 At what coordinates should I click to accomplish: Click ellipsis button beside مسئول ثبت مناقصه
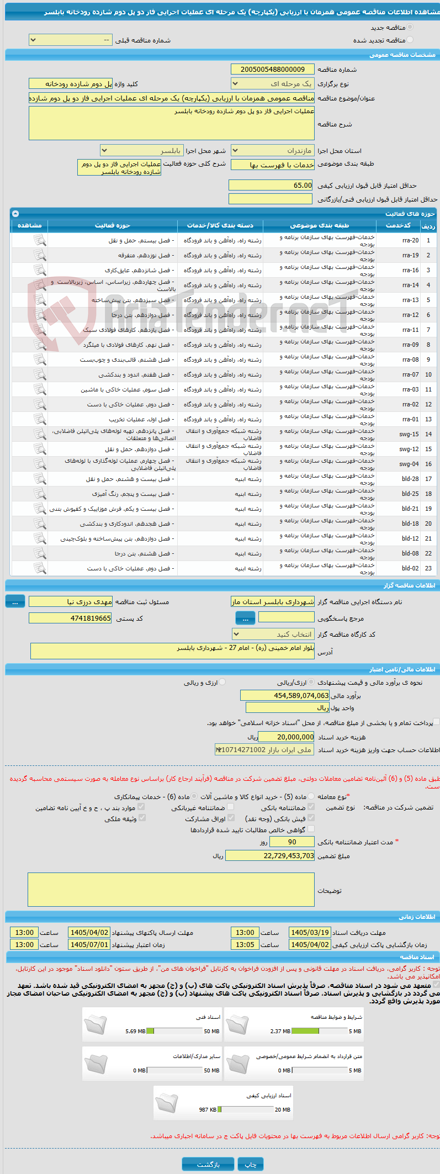click(x=15, y=602)
